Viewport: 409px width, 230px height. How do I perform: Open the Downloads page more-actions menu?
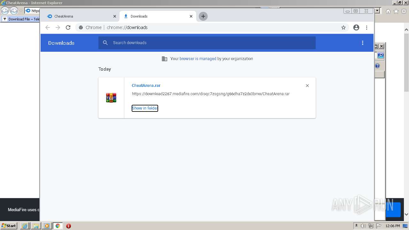(363, 43)
